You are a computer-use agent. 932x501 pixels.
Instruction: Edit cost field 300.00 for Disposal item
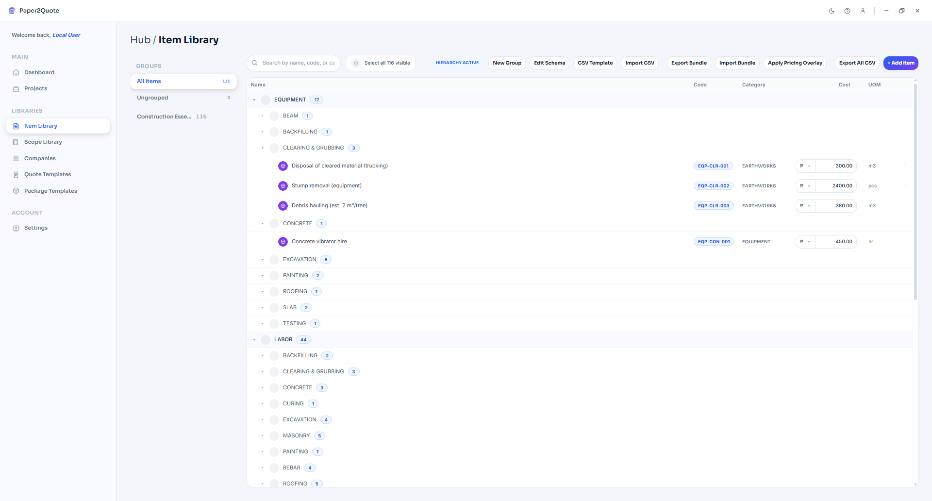[x=836, y=166]
